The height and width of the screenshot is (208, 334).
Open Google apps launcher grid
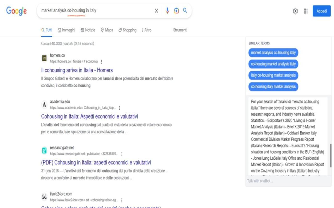click(306, 11)
